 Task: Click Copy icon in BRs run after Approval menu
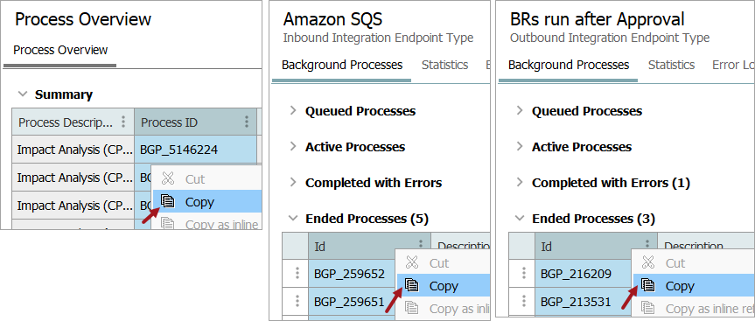(647, 286)
